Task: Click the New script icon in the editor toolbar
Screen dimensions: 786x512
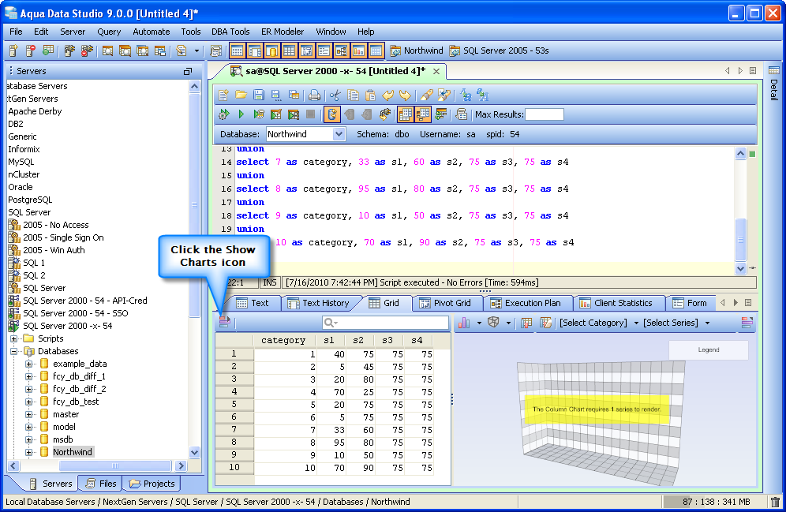Action: (223, 95)
